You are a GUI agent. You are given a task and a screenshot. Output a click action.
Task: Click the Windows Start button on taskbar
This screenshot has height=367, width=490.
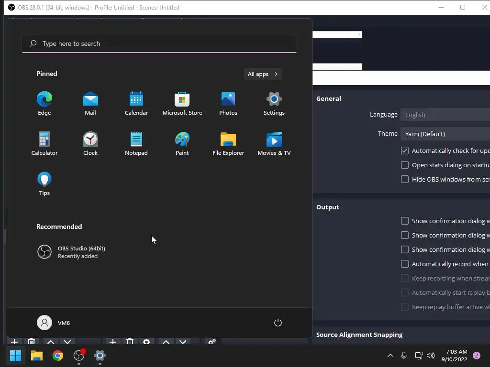tap(15, 356)
